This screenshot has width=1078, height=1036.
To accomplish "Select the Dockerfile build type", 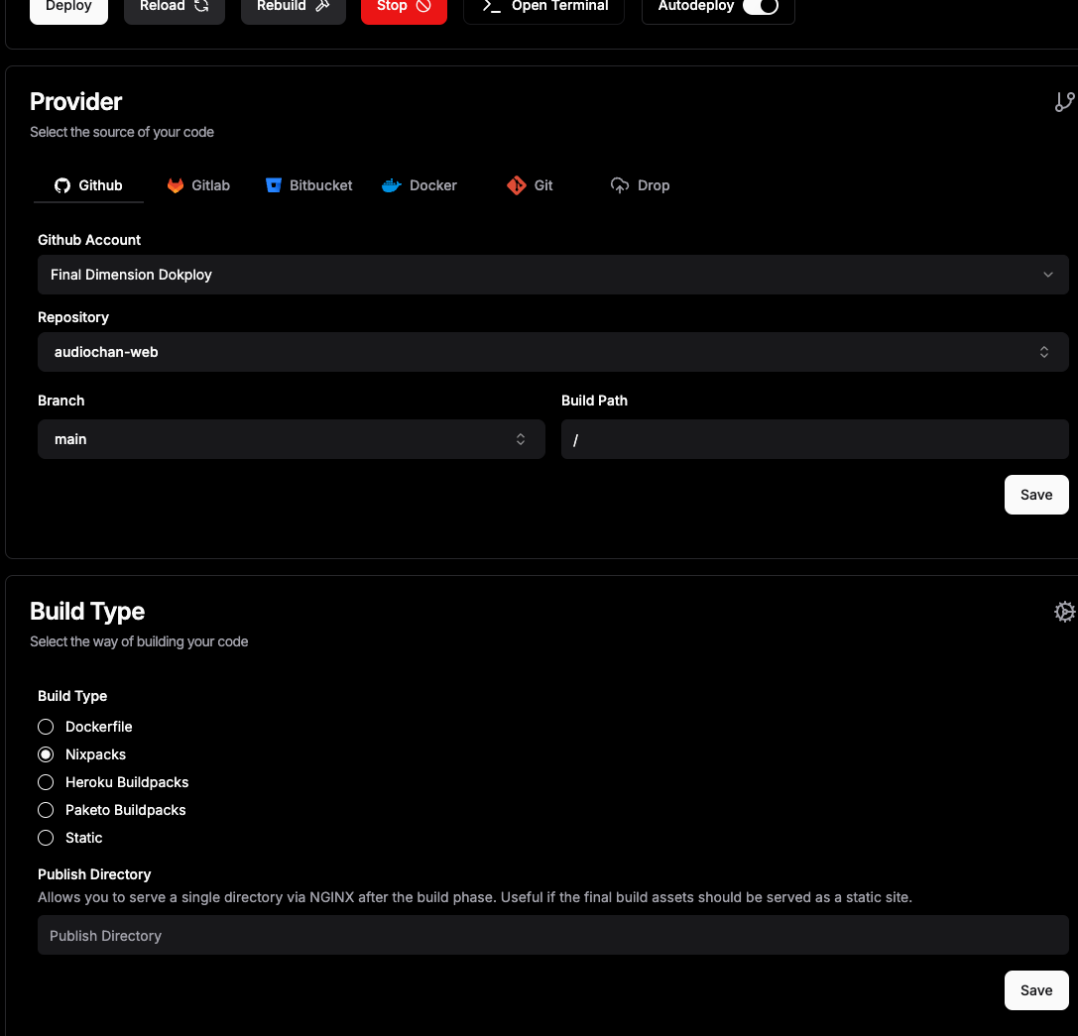I will [46, 727].
